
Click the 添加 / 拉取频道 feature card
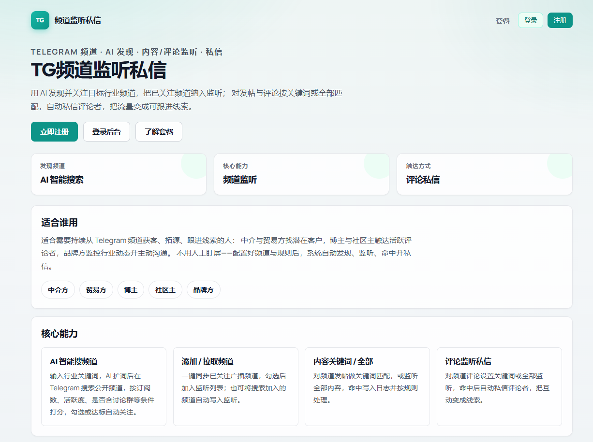tap(236, 386)
